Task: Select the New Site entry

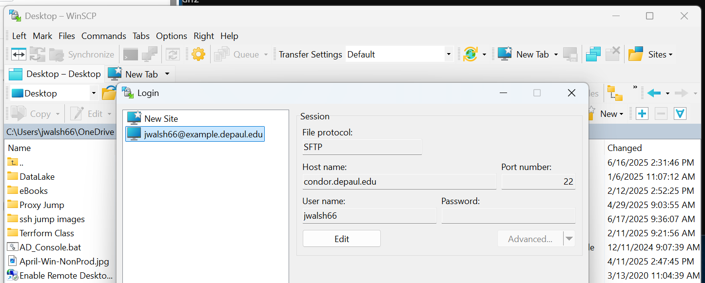Action: [161, 118]
